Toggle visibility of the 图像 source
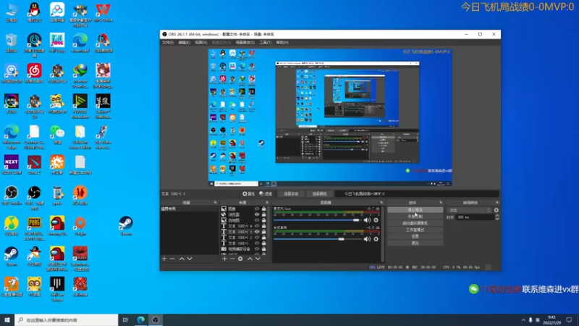 [257, 209]
